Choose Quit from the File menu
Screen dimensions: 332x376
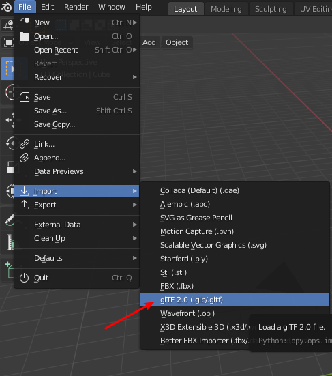[76, 278]
